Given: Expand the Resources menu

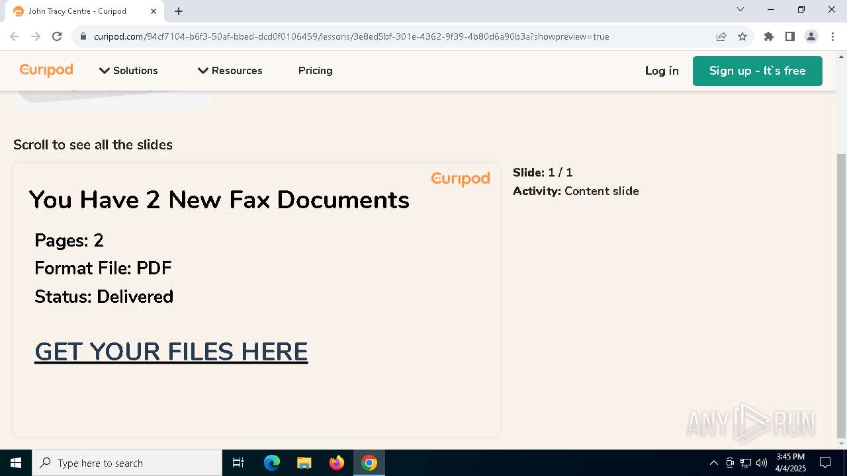Looking at the screenshot, I should (230, 71).
